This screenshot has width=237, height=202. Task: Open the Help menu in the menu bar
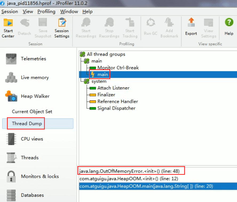pos(87,12)
